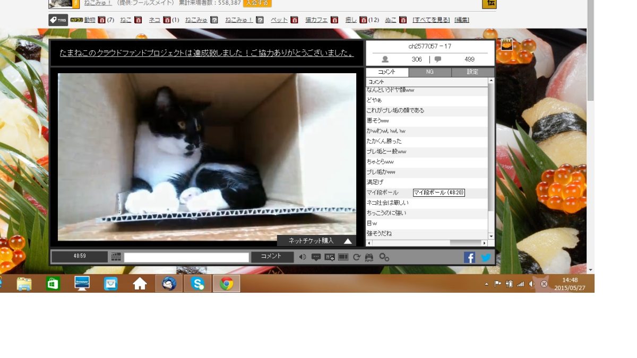637x358 pixels.
Task: Edit tags via the 編集 link
Action: (x=462, y=20)
